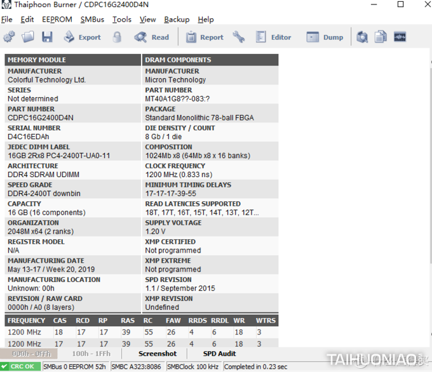
Task: Select serial number D4C16EDAh value
Action: (x=29, y=137)
